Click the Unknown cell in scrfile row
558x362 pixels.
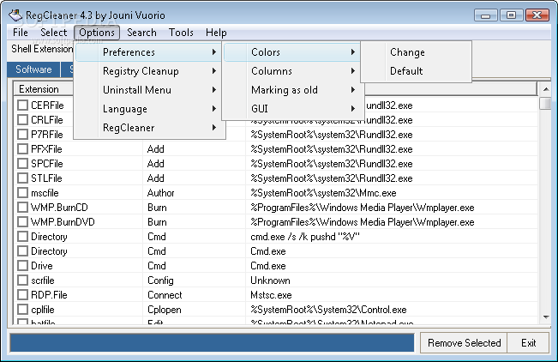pyautogui.click(x=270, y=281)
